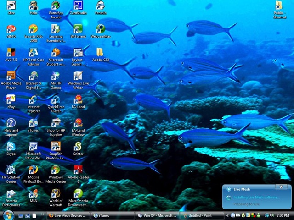Launch AVG 7.5 antivirus icon

click(11, 55)
